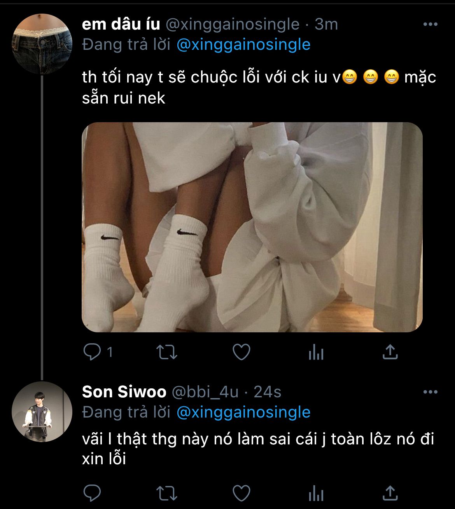455x509 pixels.
Task: Open the attached photo of white socks
Action: (252, 227)
